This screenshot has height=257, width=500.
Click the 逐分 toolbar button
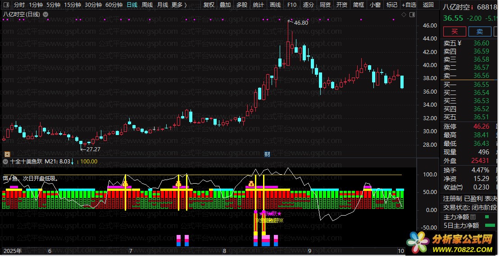click(309, 5)
